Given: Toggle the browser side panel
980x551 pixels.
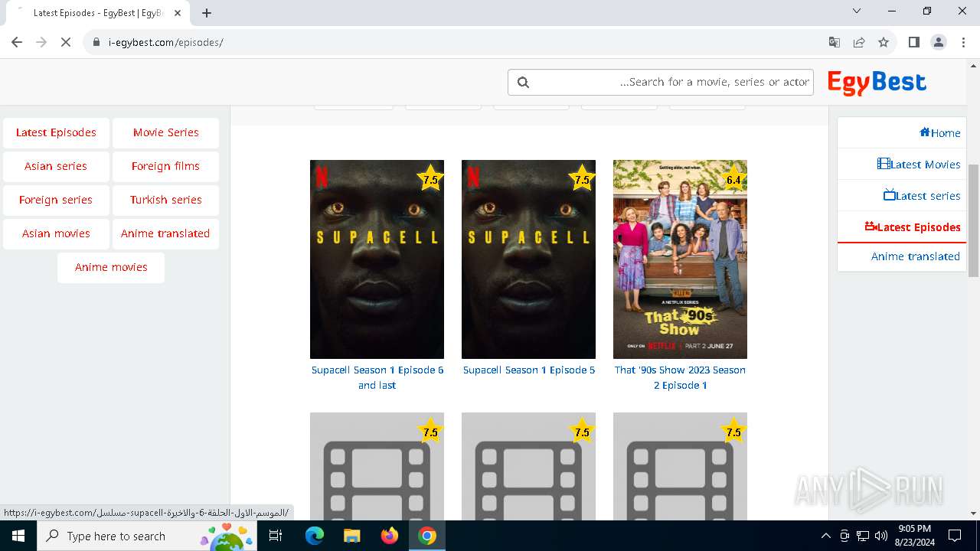Looking at the screenshot, I should click(x=913, y=42).
